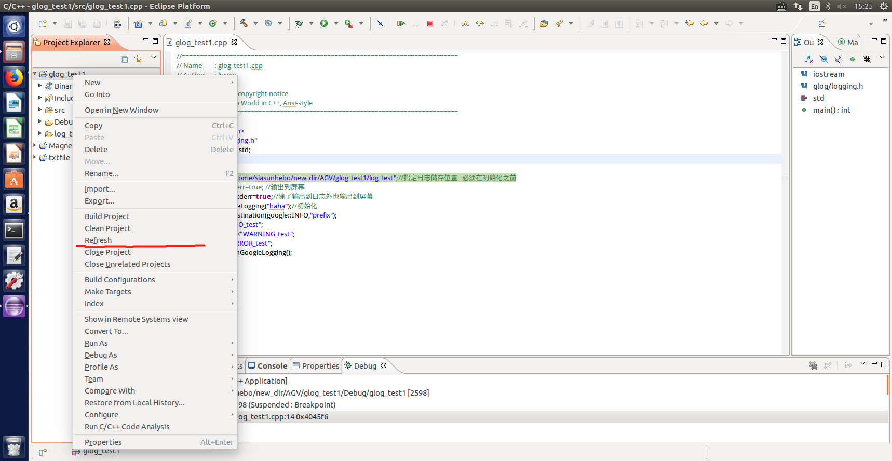Close the glog_test1.cpp editor tab
892x461 pixels.
tap(234, 42)
